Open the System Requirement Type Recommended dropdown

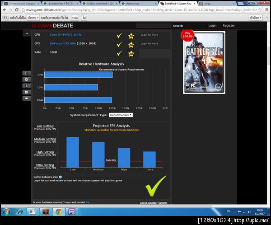point(121,115)
